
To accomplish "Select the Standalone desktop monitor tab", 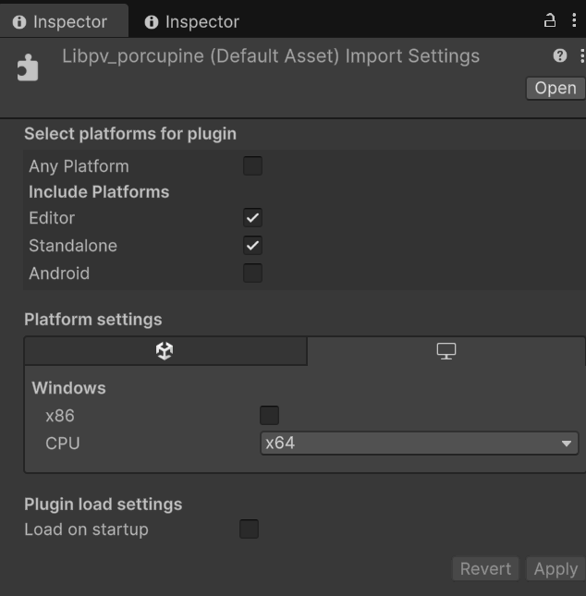I will 446,351.
